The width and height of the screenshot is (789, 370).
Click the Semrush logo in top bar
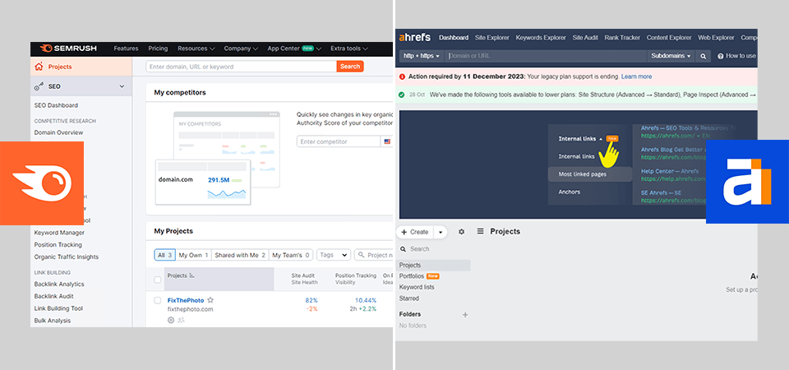pyautogui.click(x=68, y=49)
